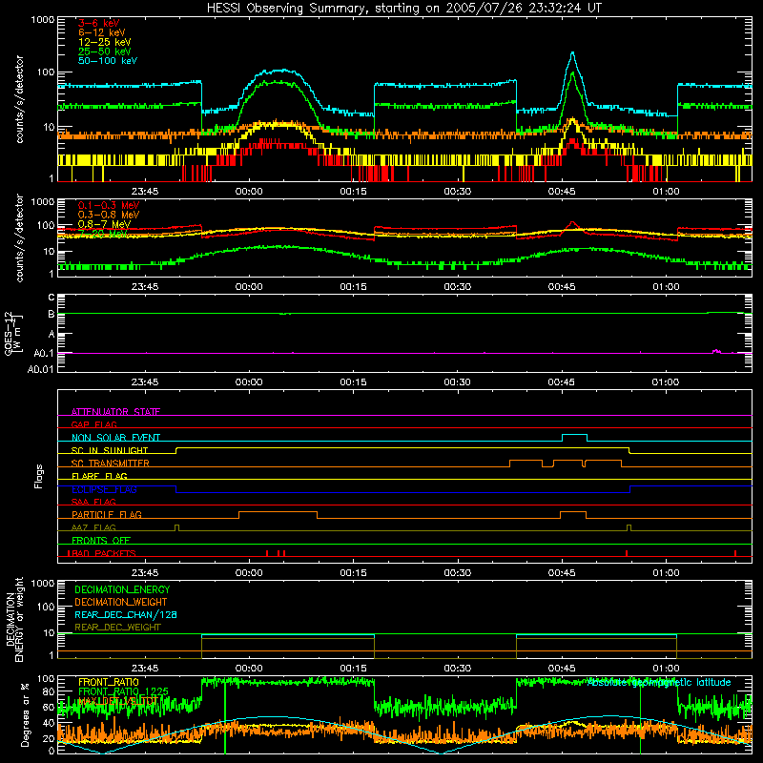Click the orange 6-12 keV legend entry
The image size is (763, 763).
point(101,32)
